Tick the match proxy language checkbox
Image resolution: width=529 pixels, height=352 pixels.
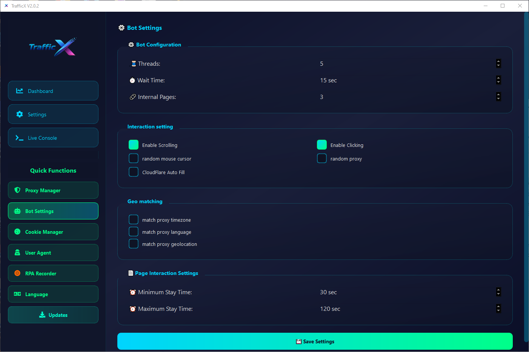[134, 232]
